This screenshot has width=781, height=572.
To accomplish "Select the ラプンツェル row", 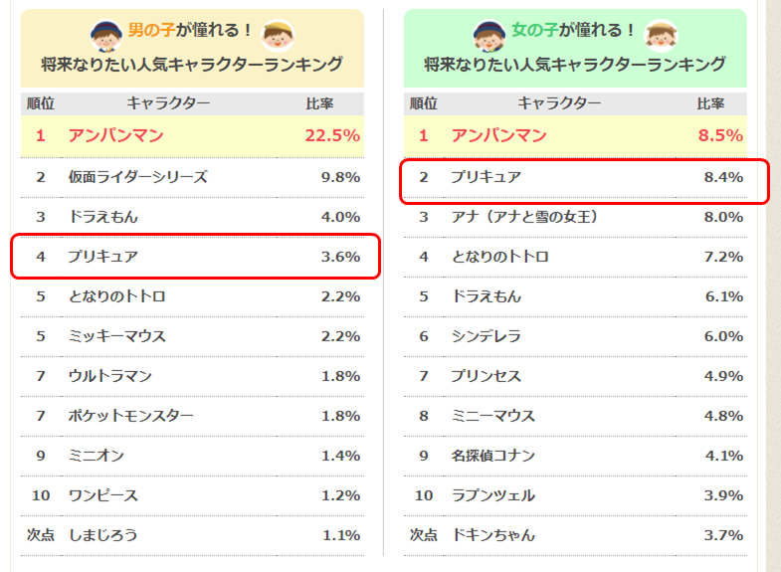I will click(492, 495).
